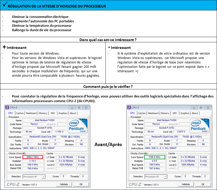Switch to SPD tab in left CPU-Z window
This screenshot has height=190, width=217.
[53, 113]
